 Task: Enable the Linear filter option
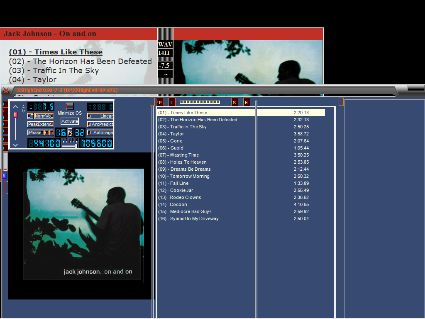100,116
